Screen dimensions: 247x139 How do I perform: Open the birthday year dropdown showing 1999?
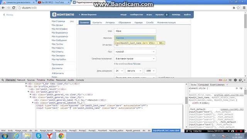[x=150, y=71]
